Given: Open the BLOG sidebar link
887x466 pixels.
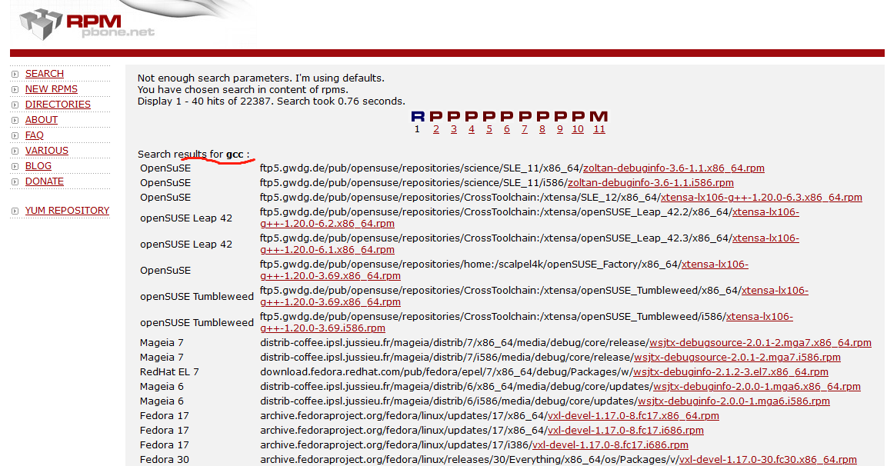Looking at the screenshot, I should pyautogui.click(x=38, y=165).
